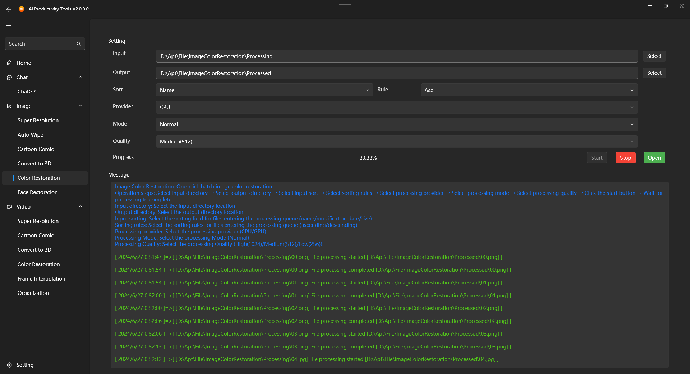Image resolution: width=690 pixels, height=374 pixels.
Task: Open Frame Interpolation tool
Action: (x=45, y=279)
